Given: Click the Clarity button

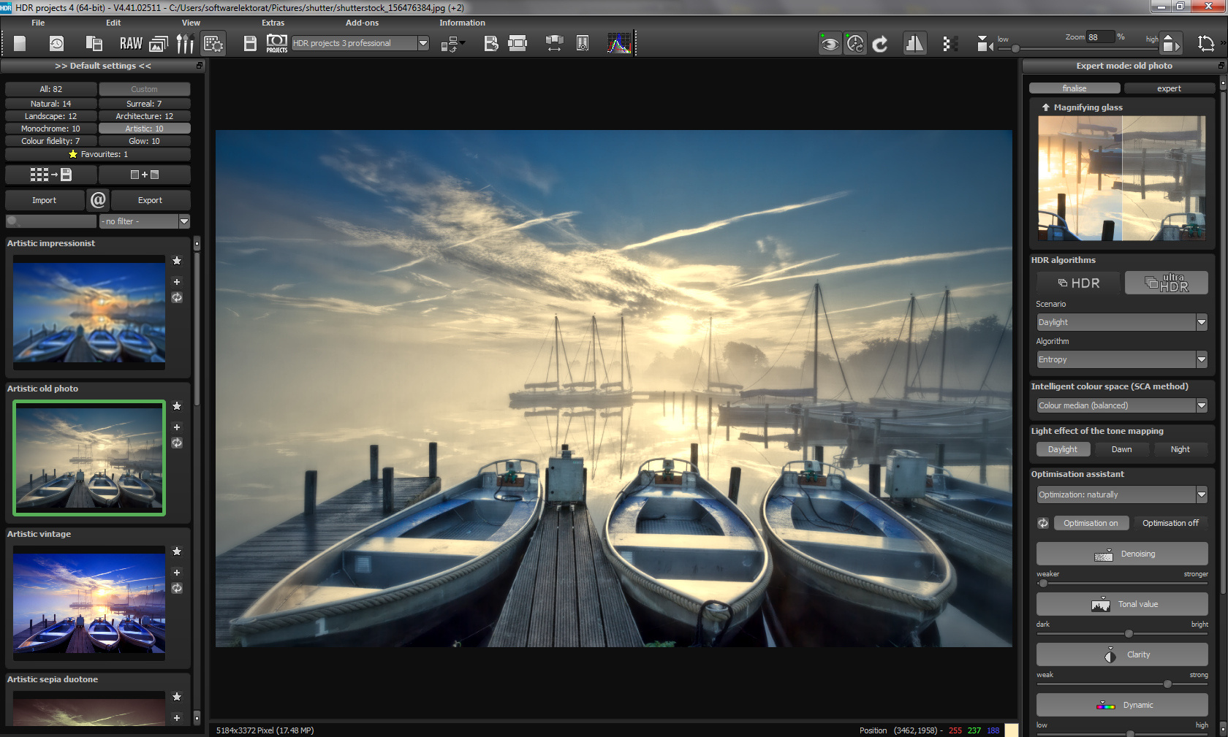Looking at the screenshot, I should coord(1122,654).
